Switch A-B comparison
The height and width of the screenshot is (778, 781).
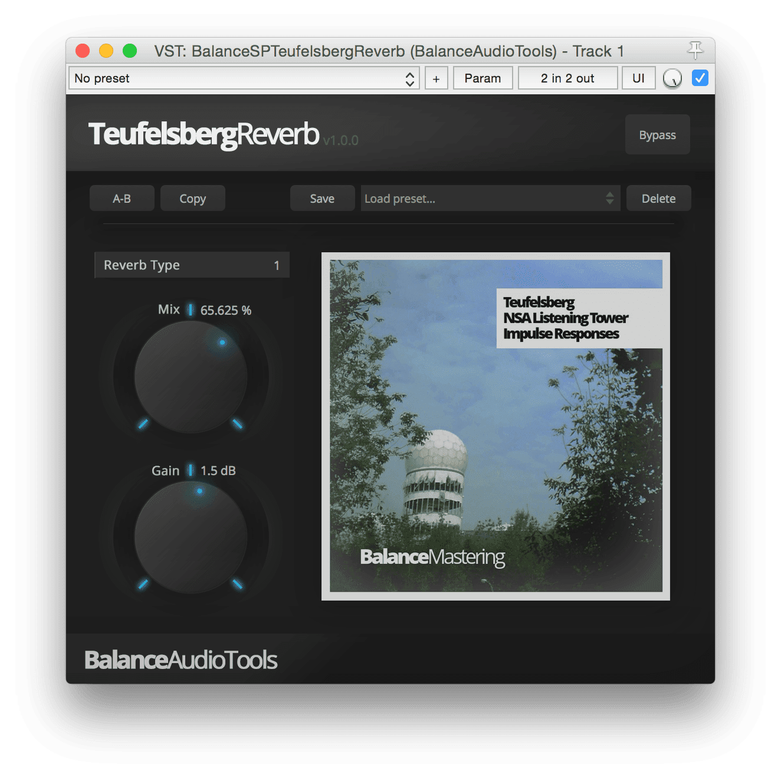(122, 199)
